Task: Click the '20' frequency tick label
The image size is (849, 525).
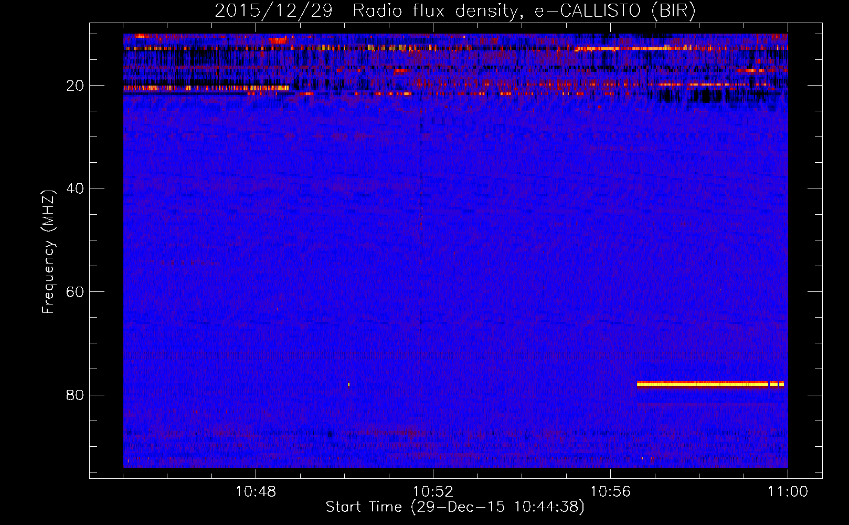Action: pos(75,86)
